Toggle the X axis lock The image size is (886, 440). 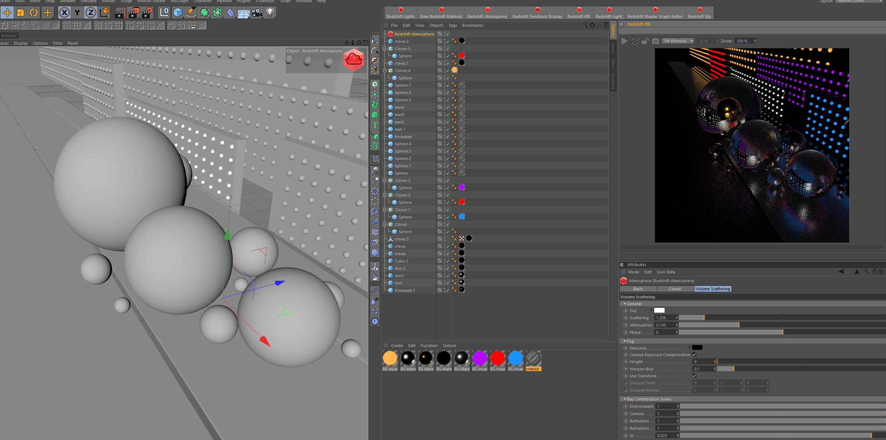point(64,13)
